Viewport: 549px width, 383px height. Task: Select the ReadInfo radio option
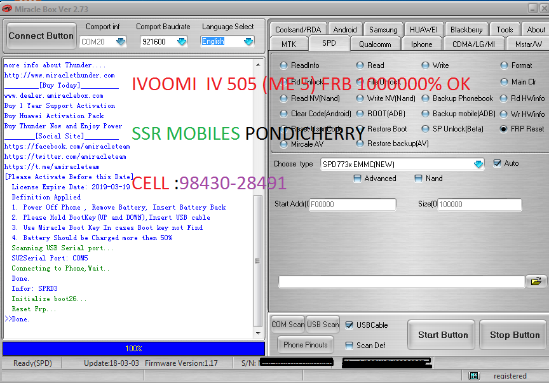[283, 65]
